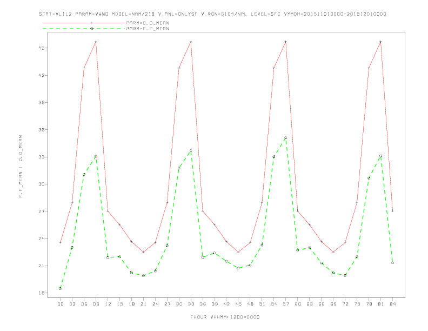Click the x-axis title FHOUR VHHMM:1200>0000
The width and height of the screenshot is (428, 331).
point(225,317)
